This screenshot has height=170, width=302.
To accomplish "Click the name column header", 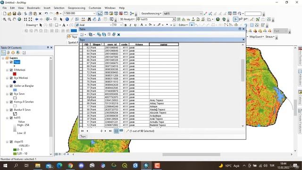I will tap(164, 44).
